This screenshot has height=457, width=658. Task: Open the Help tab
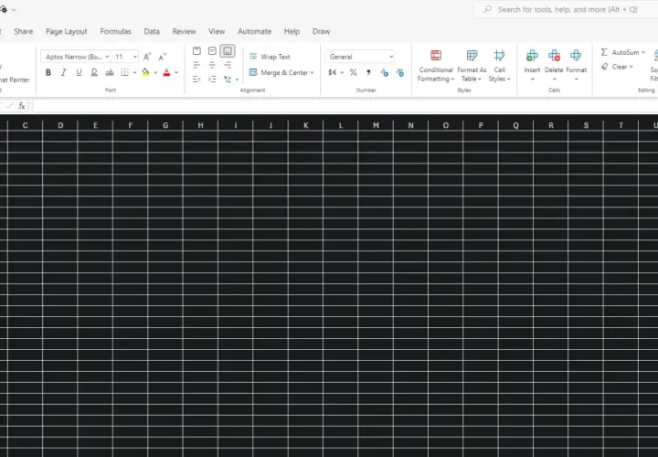coord(292,31)
